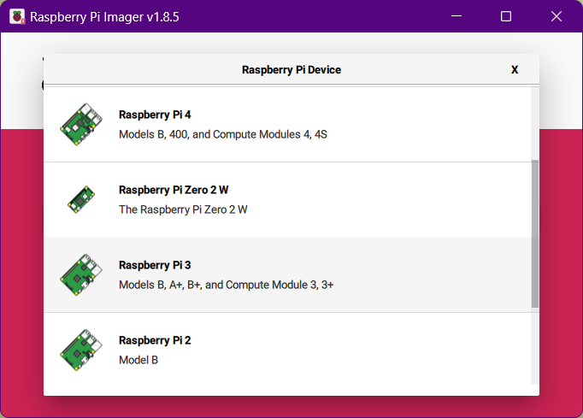
Task: Click the 'Raspberry Pi Imager v1.8.5' window title
Action: [104, 17]
